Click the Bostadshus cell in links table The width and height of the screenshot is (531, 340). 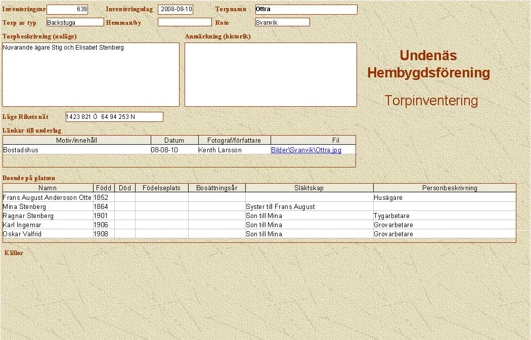pyautogui.click(x=77, y=150)
